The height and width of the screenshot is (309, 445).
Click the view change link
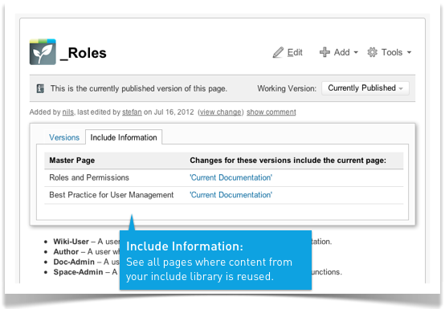221,112
